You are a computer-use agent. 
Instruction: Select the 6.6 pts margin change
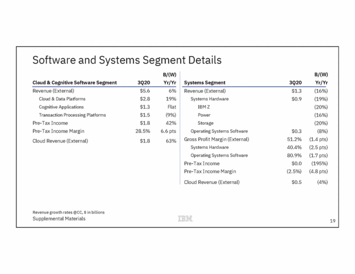(x=168, y=131)
